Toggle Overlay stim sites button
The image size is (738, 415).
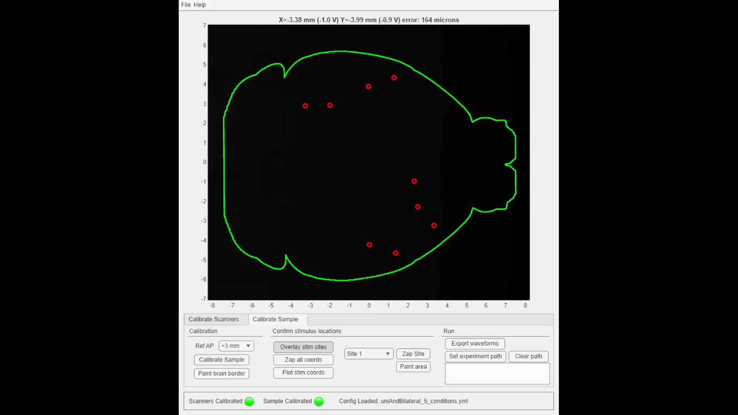click(x=303, y=347)
